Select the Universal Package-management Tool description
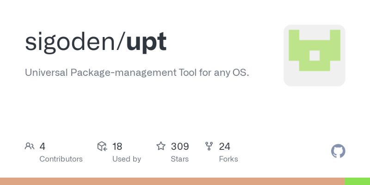This screenshot has height=185, width=370. 137,73
